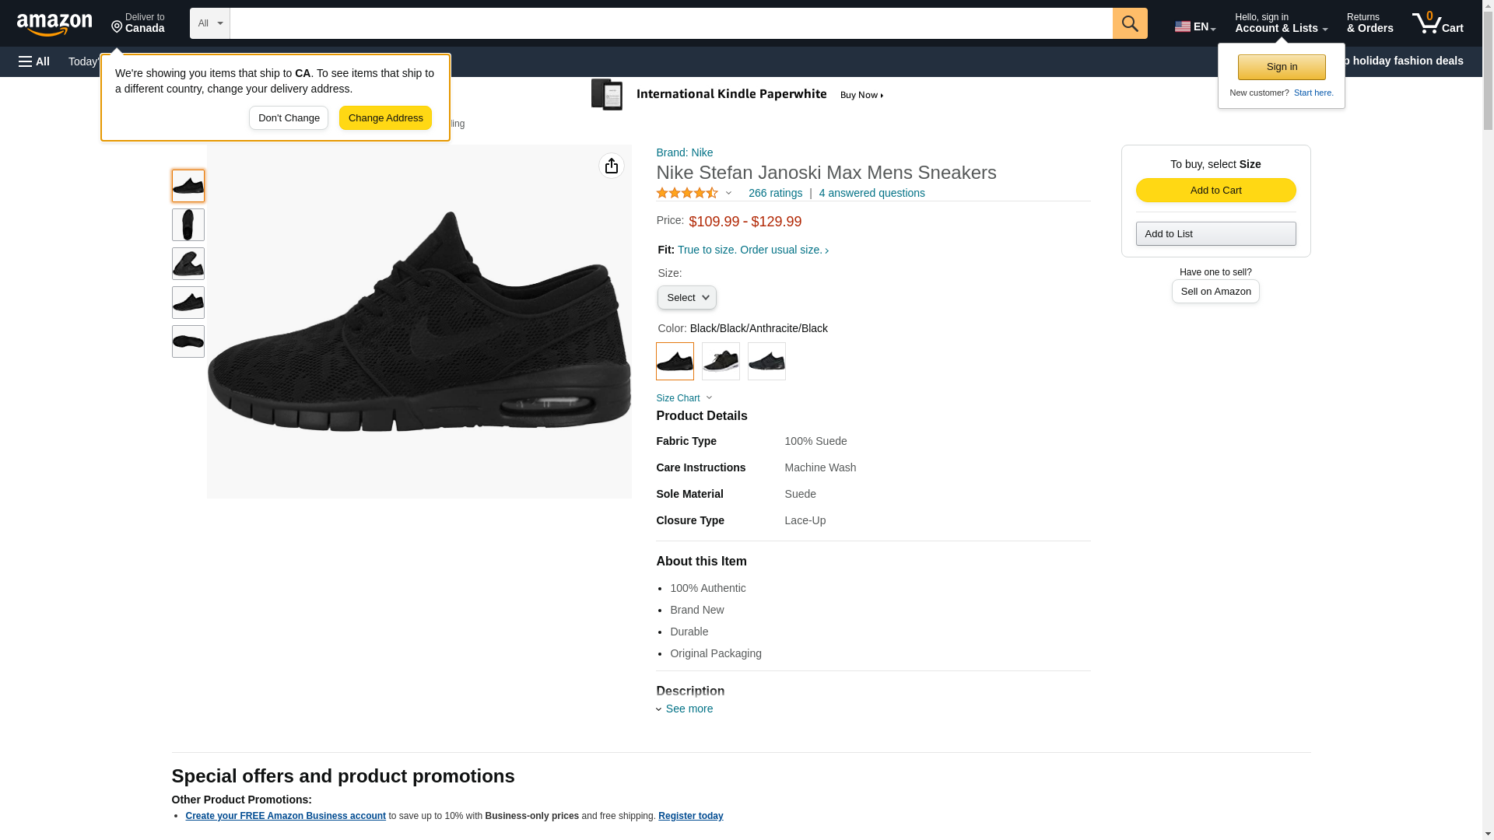Select the second color swatch
Image resolution: width=1494 pixels, height=840 pixels.
720,362
